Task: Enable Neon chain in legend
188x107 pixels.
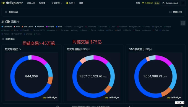Action: (x=83, y=30)
